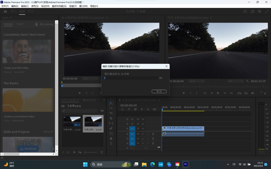Click Project panel search field
Image resolution: width=271 pixels, height=169 pixels.
point(79,111)
